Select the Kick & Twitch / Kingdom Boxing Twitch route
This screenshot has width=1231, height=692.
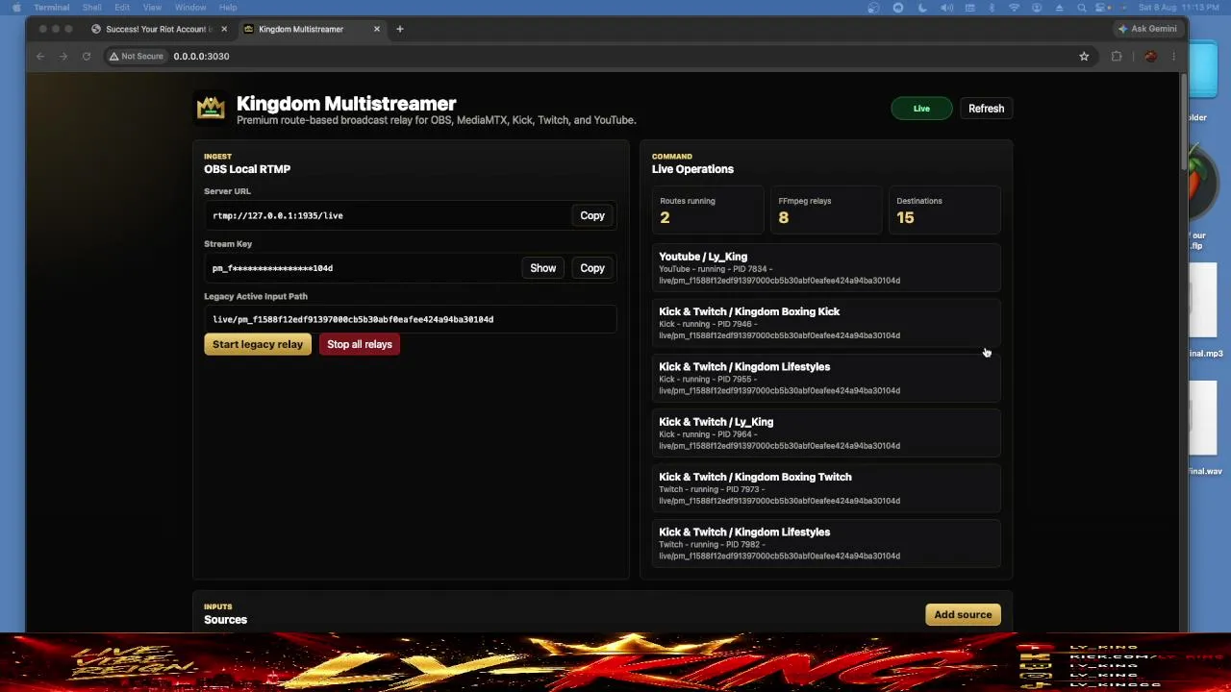point(826,488)
